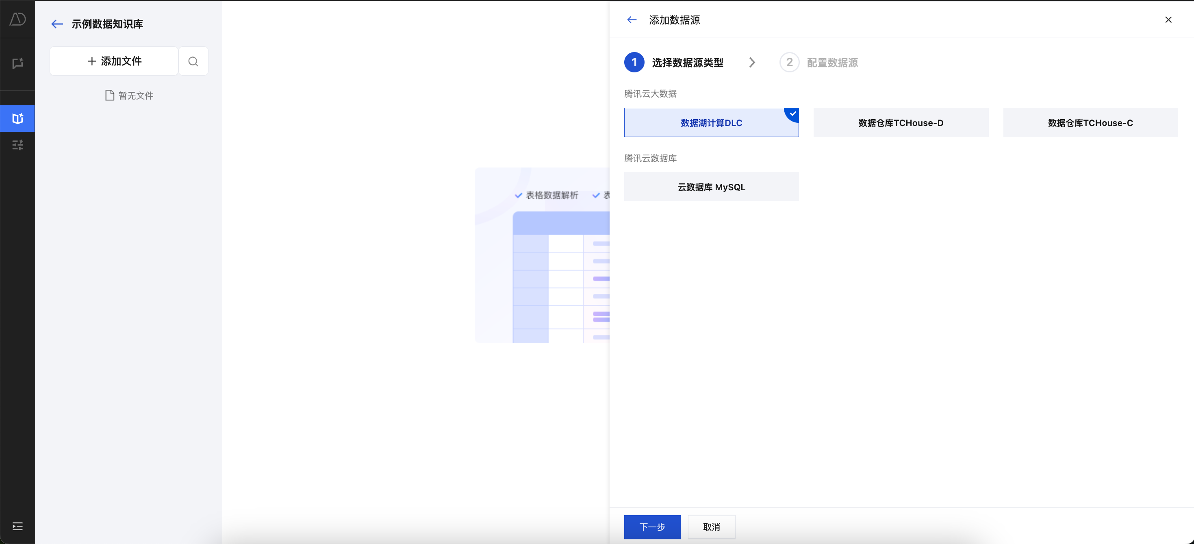Select 数据湖计算DLC data source
This screenshot has width=1194, height=544.
point(711,123)
